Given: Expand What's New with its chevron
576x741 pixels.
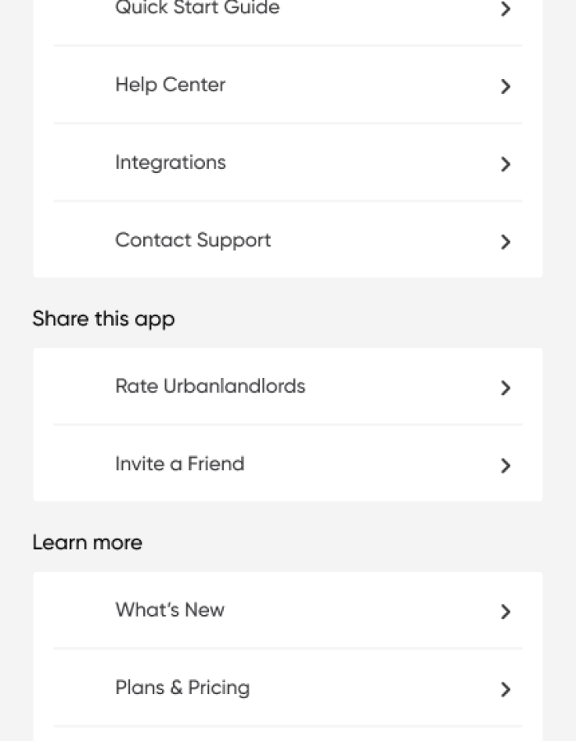Looking at the screenshot, I should tap(505, 612).
